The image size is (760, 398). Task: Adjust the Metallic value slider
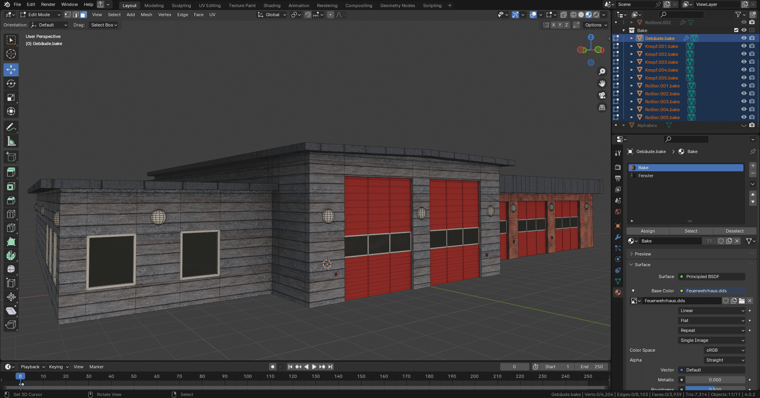click(715, 380)
